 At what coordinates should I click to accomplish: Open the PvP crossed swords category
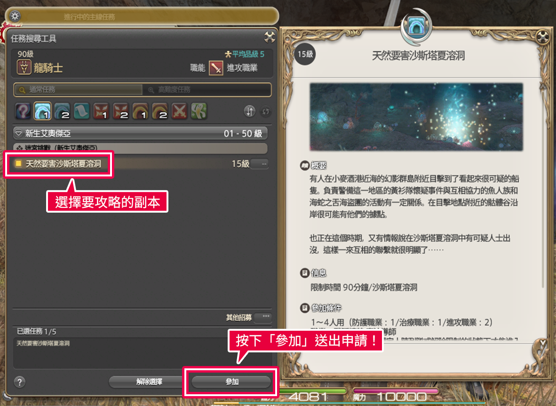(x=179, y=111)
